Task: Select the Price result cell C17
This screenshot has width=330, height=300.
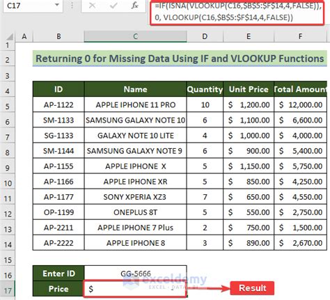Action: 135,289
